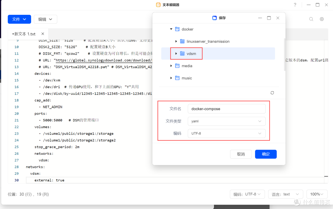This screenshot has height=209, width=333.
Task: Open status bar 编码 UTF-8 dropdown
Action: click(247, 194)
